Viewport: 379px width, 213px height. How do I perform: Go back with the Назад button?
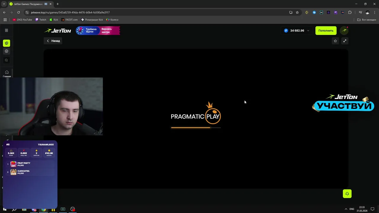[x=53, y=41]
